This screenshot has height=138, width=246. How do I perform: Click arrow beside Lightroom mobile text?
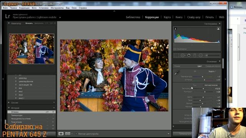point(60,17)
